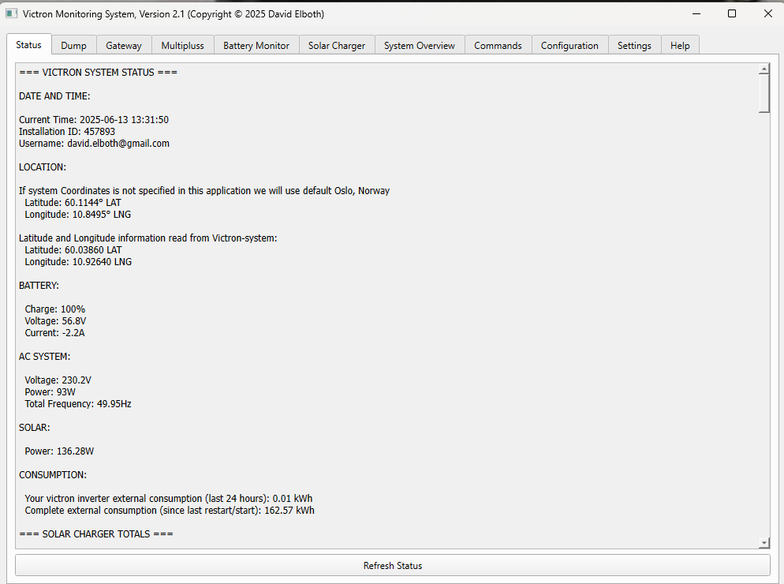Viewport: 784px width, 584px height.
Task: Click the Latitude 60.1144° LAT line
Action: tap(73, 203)
